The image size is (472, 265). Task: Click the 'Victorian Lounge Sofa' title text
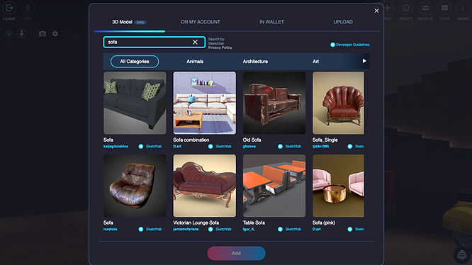click(196, 223)
